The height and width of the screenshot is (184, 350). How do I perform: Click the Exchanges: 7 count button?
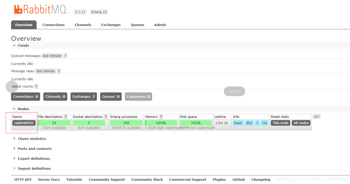coord(84,97)
